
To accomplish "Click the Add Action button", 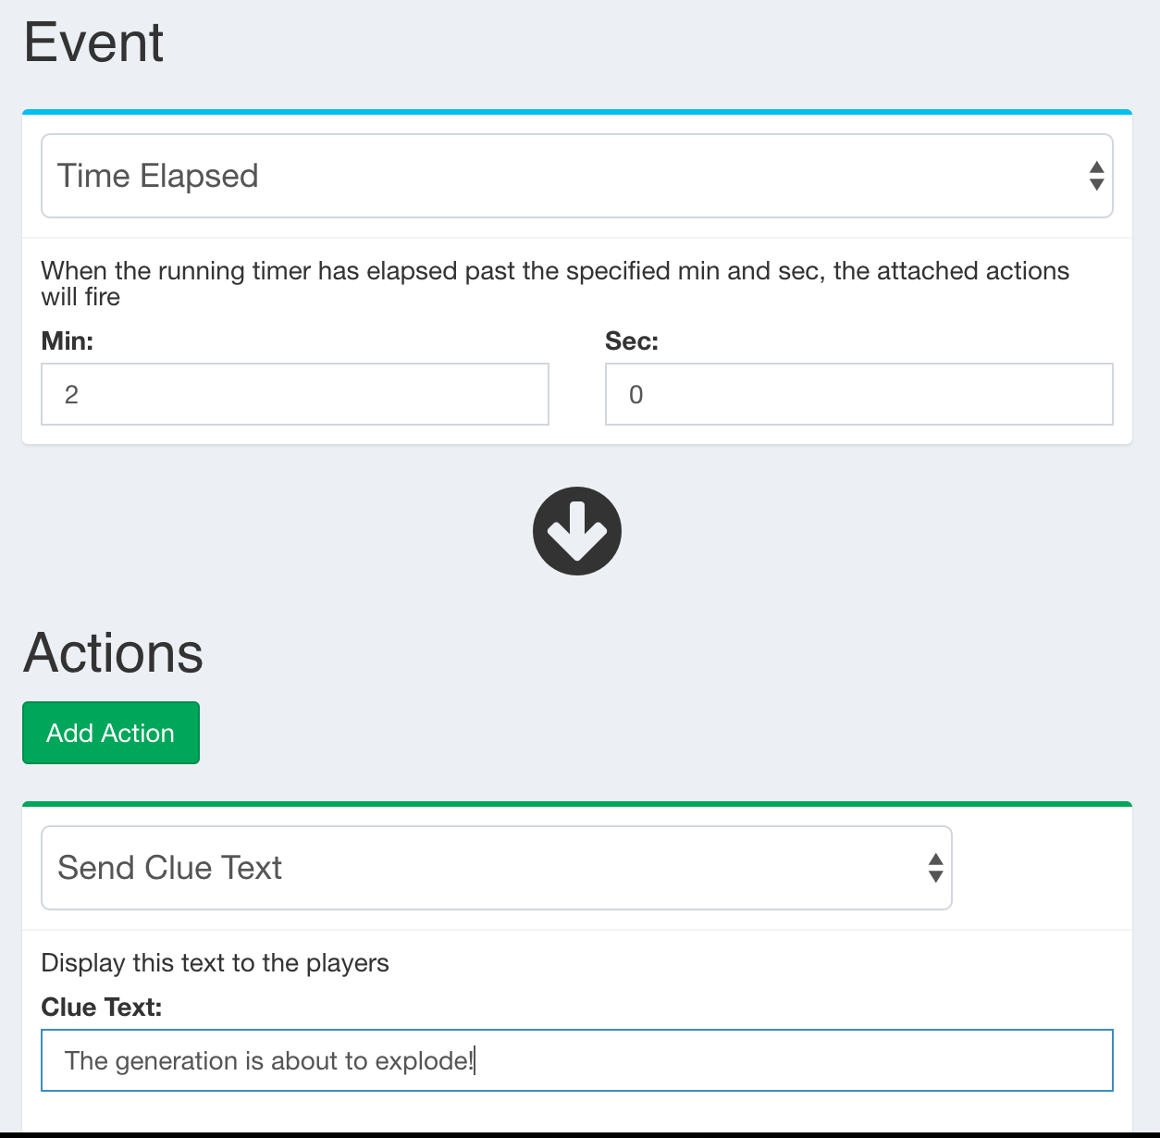I will click(111, 733).
